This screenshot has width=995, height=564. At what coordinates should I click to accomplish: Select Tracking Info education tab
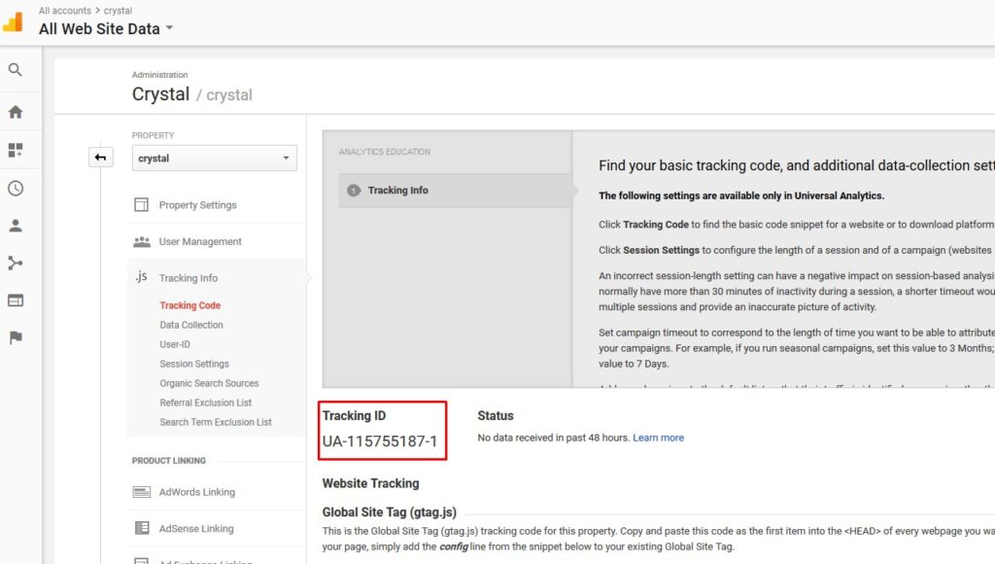[455, 191]
